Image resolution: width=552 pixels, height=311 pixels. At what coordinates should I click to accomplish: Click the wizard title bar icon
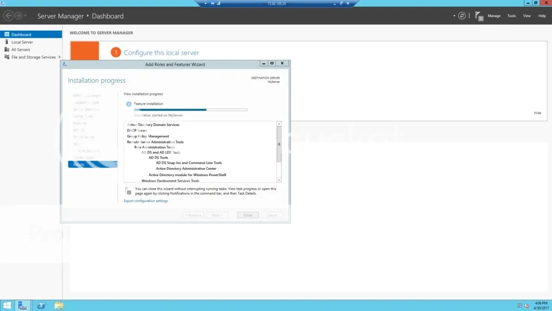tap(65, 64)
